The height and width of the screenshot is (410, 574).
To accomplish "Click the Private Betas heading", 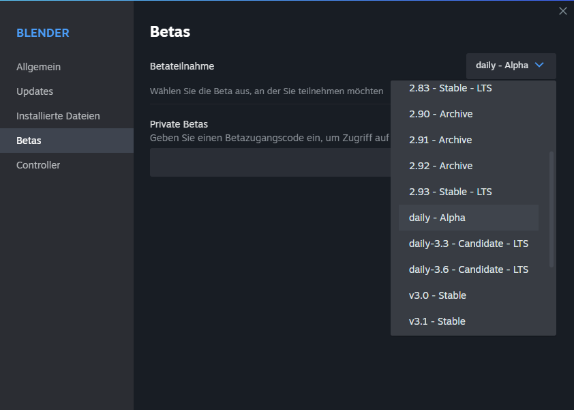I will point(179,124).
